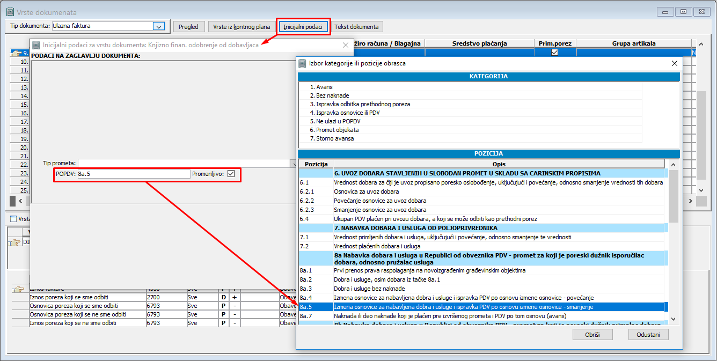Open Vrste iz kontnog plana
This screenshot has width=717, height=361.
[x=241, y=26]
